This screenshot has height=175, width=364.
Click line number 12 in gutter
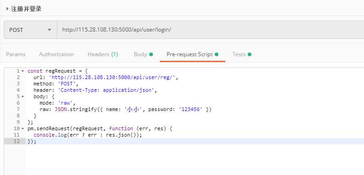point(17,141)
